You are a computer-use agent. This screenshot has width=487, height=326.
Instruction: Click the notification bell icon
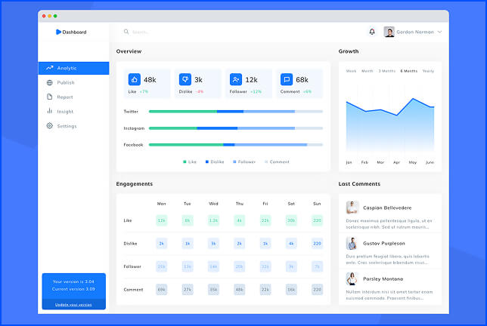click(371, 32)
